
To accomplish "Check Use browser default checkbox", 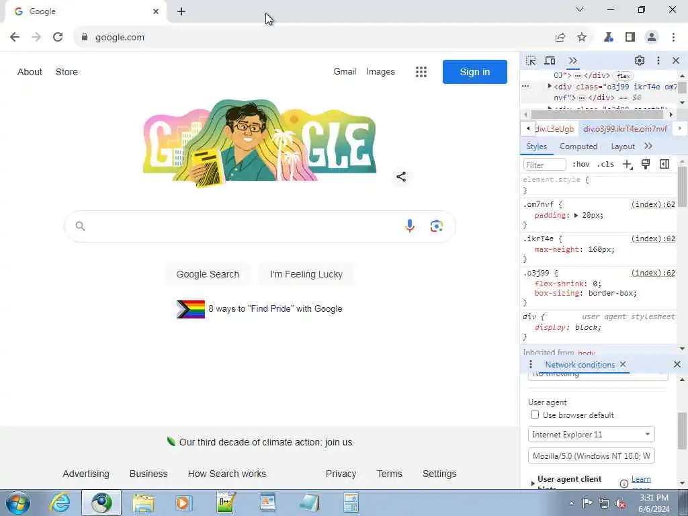I will point(534,415).
